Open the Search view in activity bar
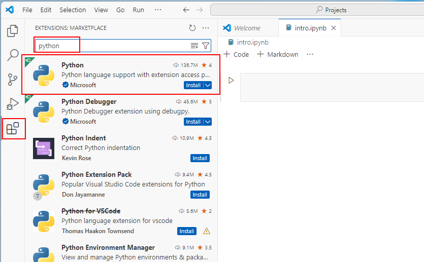Screen dimensions: 424x262 point(12,55)
